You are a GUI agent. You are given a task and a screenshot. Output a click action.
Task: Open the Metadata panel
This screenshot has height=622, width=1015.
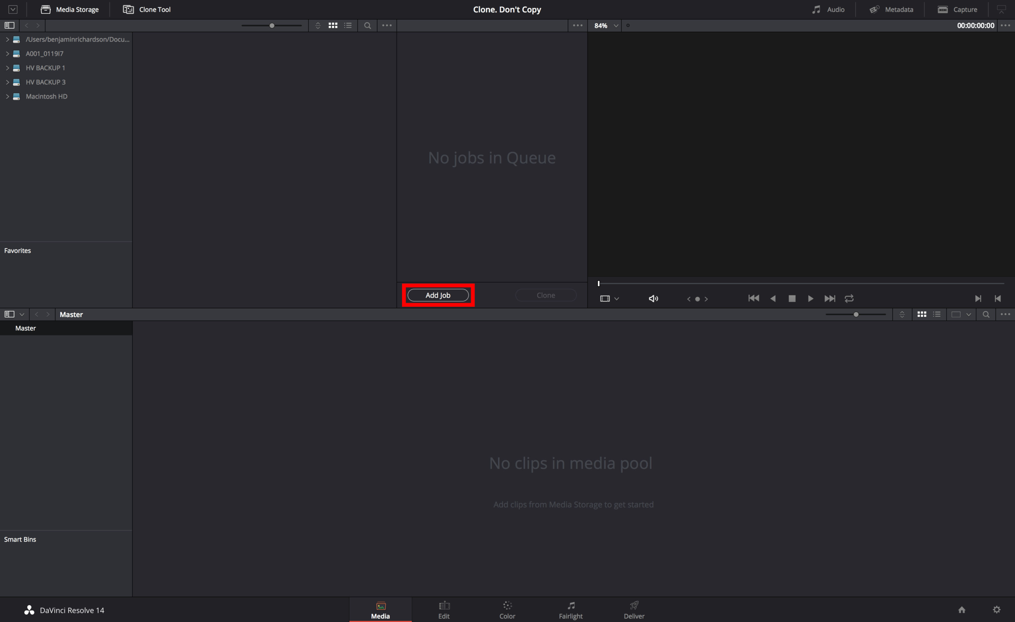[891, 10]
